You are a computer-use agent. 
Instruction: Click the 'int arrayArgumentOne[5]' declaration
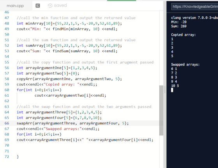57,68
